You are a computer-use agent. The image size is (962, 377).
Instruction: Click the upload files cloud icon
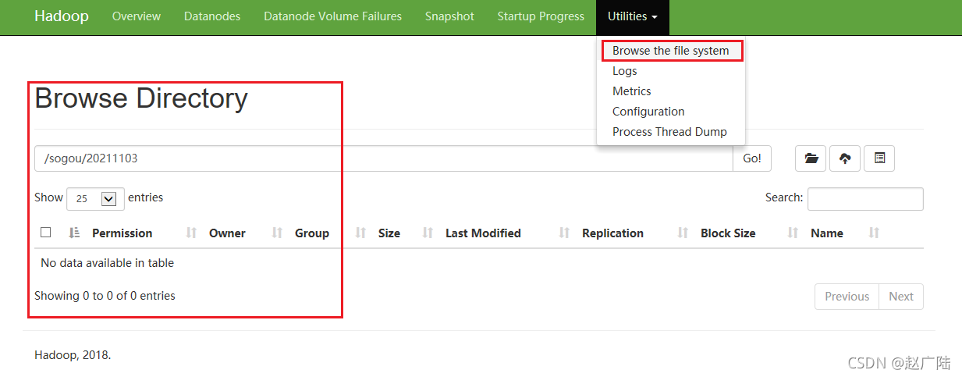click(845, 158)
